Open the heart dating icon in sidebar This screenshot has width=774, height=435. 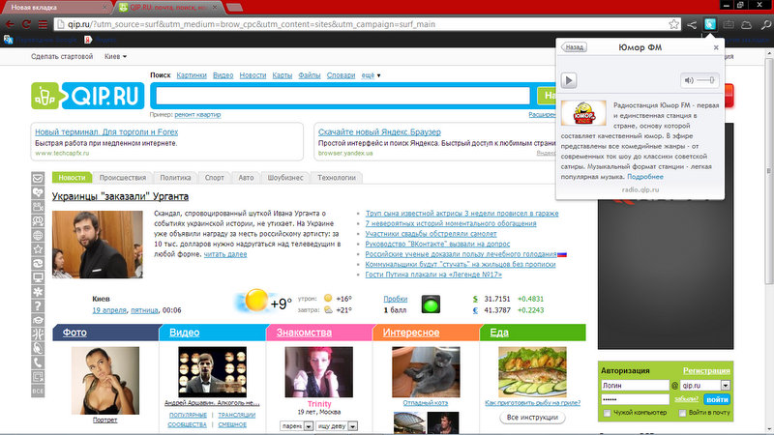38,192
